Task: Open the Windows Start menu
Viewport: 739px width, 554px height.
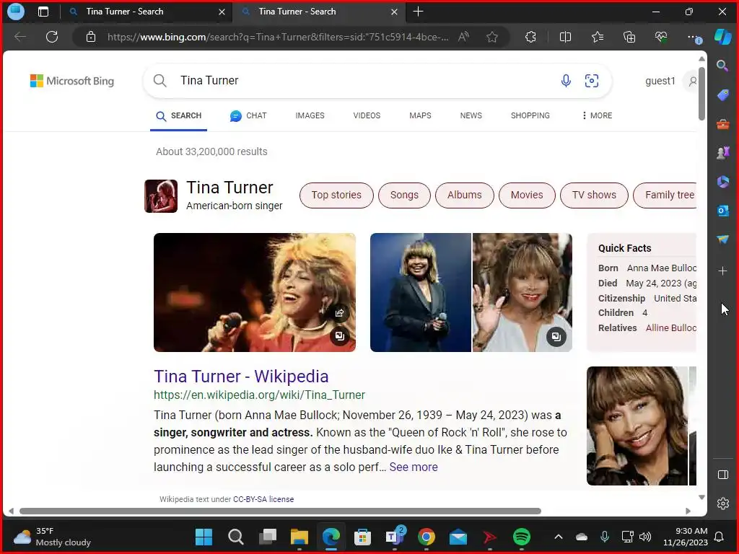Action: coord(204,537)
